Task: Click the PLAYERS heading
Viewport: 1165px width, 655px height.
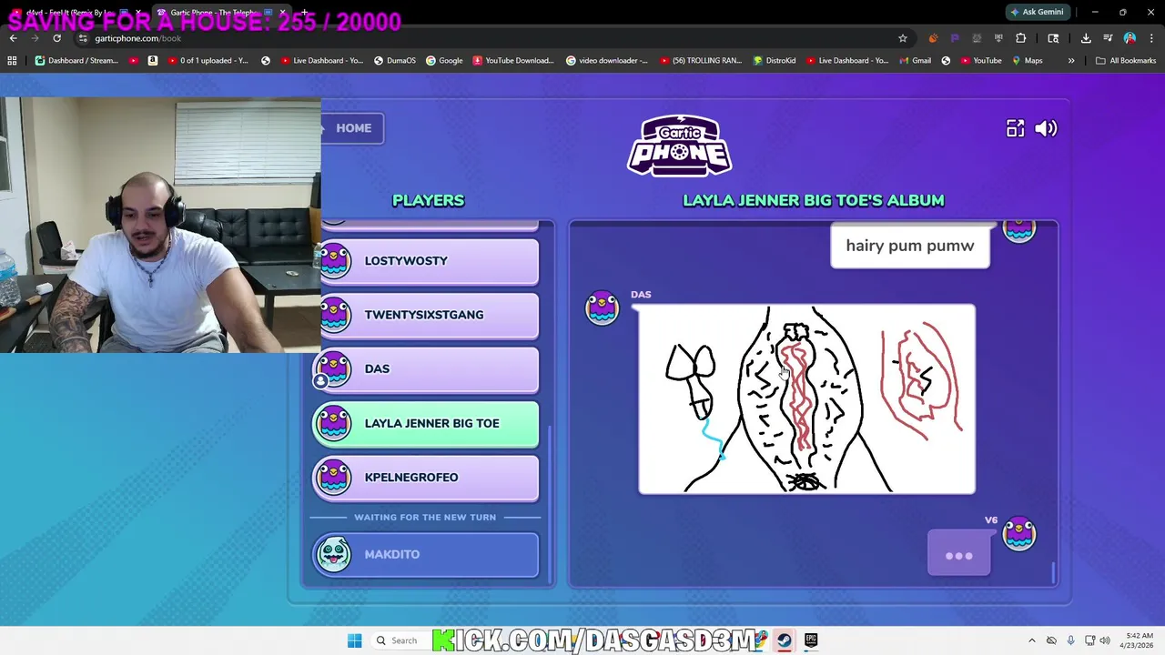Action: 428,200
